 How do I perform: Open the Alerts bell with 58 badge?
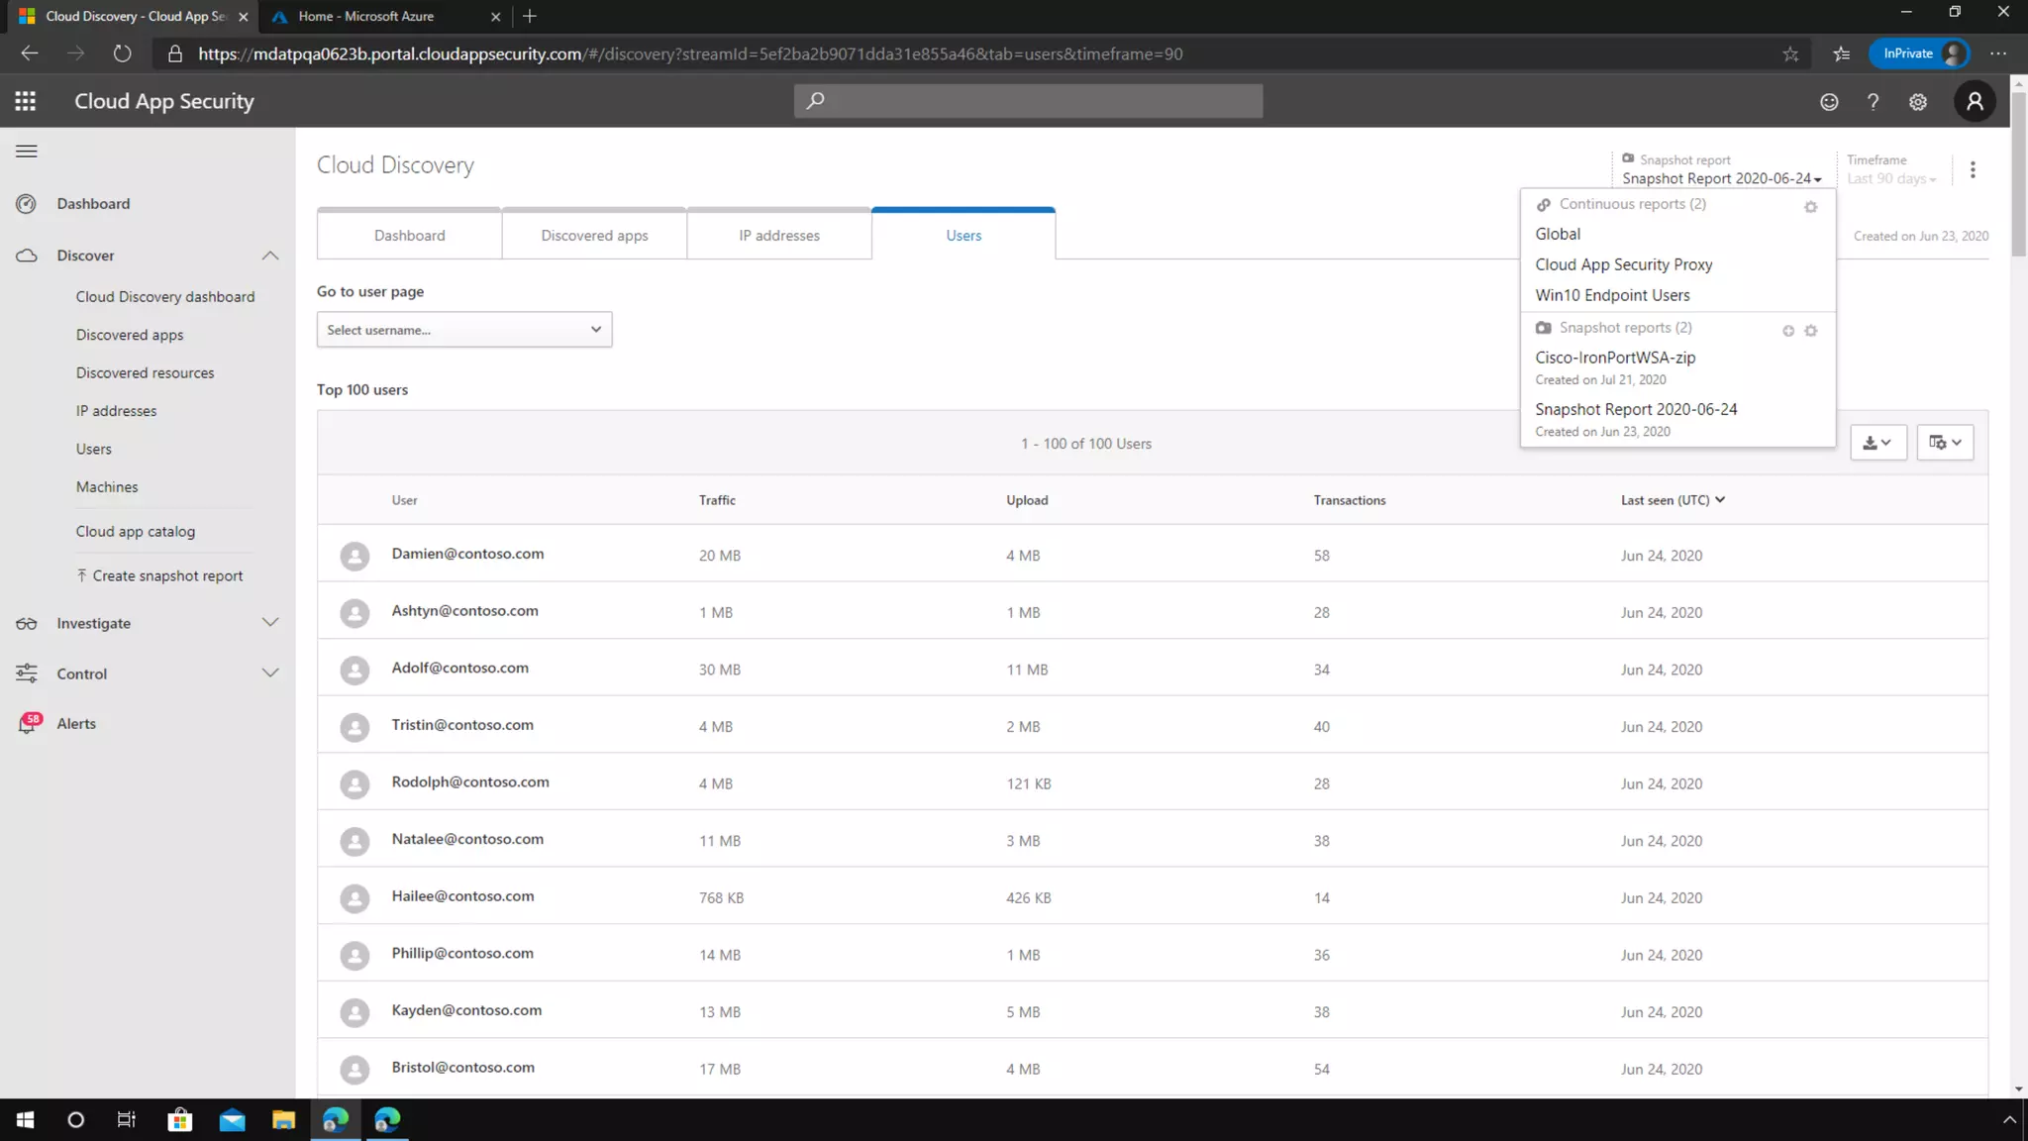tap(28, 724)
